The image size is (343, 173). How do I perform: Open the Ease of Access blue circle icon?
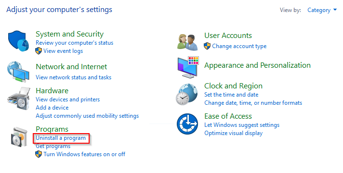[187, 124]
